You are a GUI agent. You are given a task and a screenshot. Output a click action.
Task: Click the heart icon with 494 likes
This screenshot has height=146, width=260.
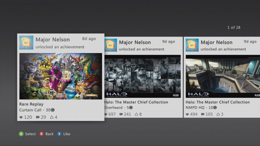[x=188, y=114]
